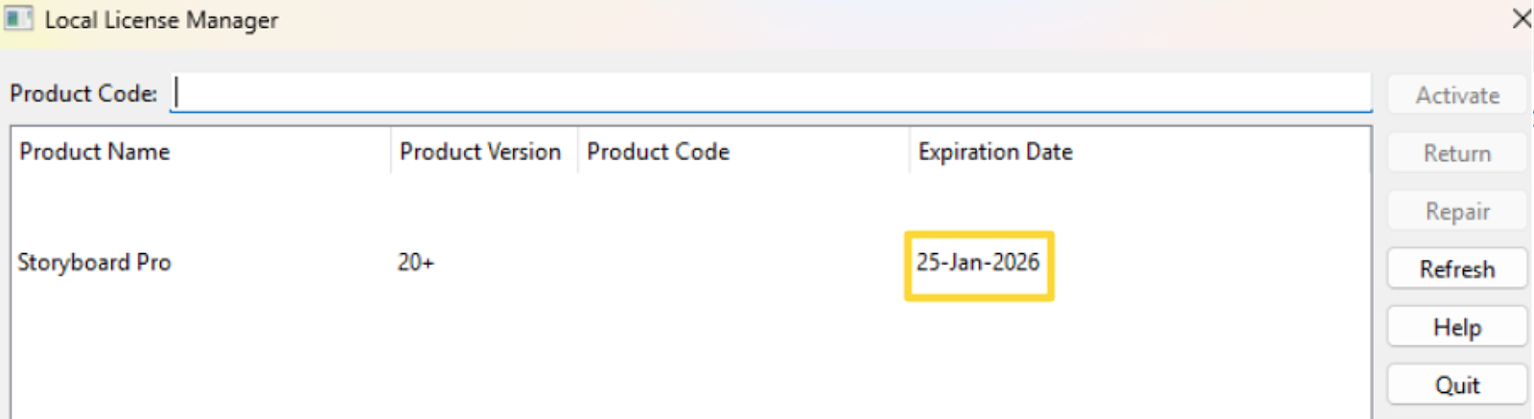The image size is (1534, 419).
Task: Open Help for the license manager
Action: [1456, 328]
